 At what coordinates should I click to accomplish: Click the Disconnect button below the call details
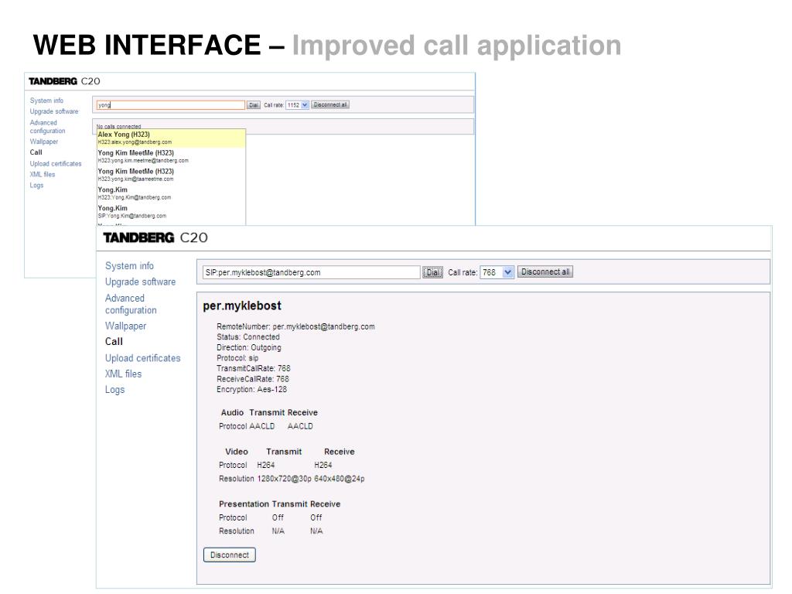(x=230, y=555)
